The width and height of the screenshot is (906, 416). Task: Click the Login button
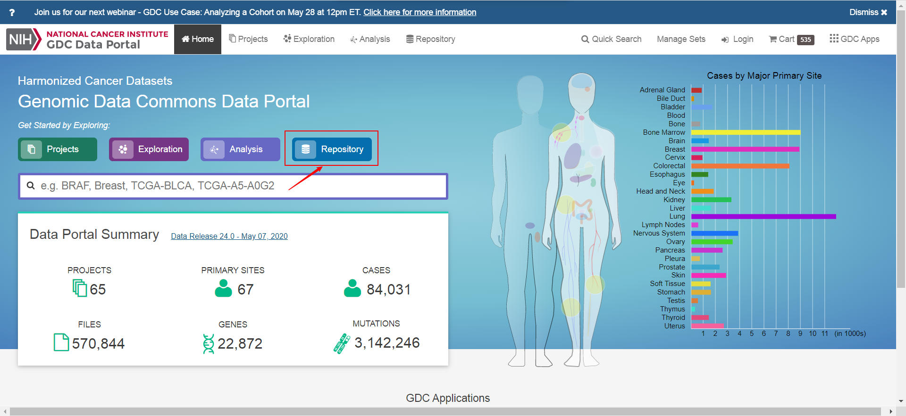pyautogui.click(x=737, y=39)
